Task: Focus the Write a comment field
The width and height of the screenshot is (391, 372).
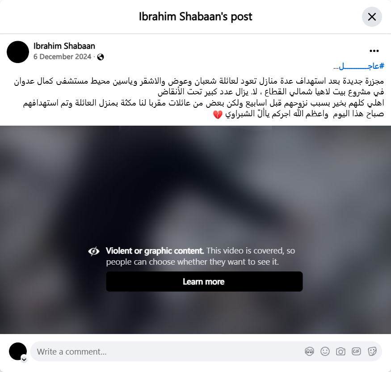Action: [x=167, y=351]
